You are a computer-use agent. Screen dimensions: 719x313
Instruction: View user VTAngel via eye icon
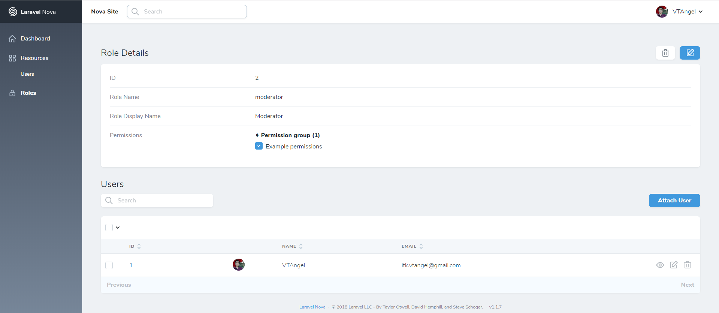coord(660,265)
